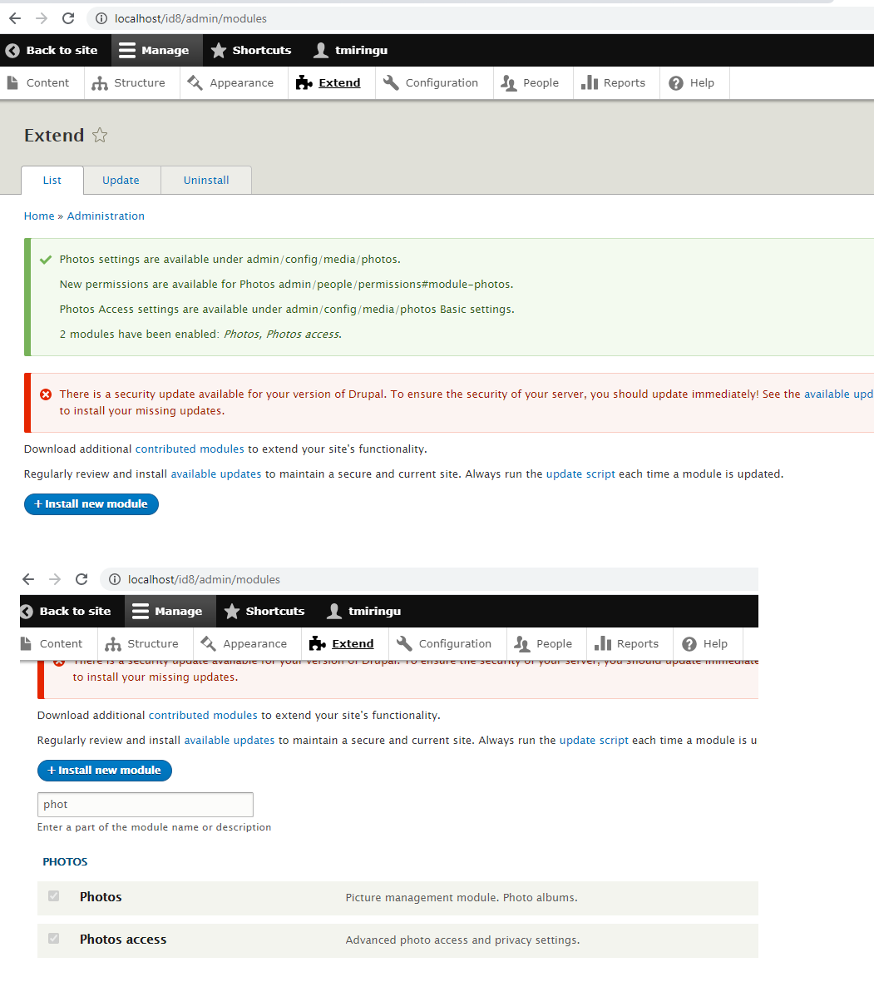Image resolution: width=874 pixels, height=992 pixels.
Task: Click the star icon beside the Extend title
Action: tap(100, 136)
